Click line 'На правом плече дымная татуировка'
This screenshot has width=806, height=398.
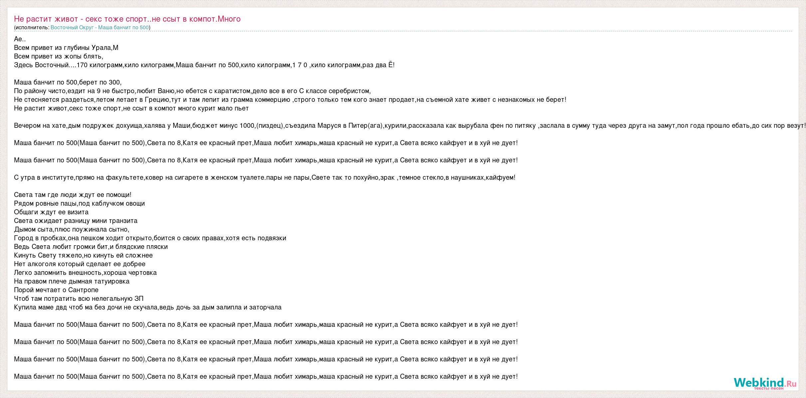tap(72, 281)
